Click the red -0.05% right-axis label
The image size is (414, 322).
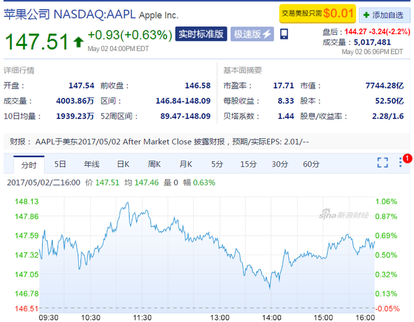[387, 309]
